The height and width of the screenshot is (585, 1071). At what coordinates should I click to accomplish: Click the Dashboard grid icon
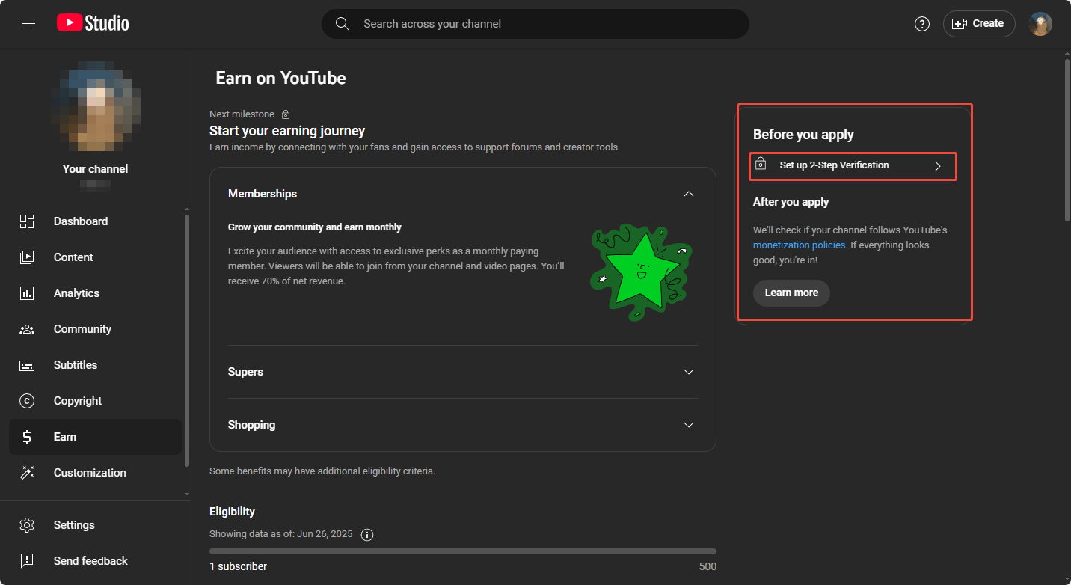click(x=27, y=221)
